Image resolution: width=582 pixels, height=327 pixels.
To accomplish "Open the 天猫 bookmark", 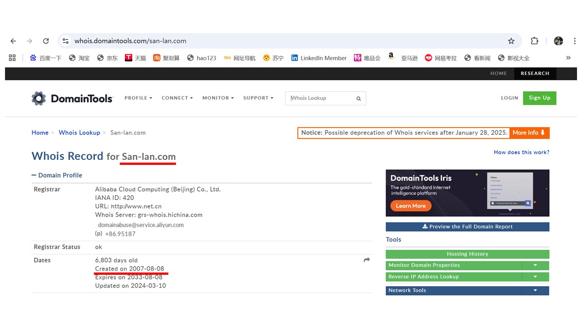I will (x=135, y=58).
